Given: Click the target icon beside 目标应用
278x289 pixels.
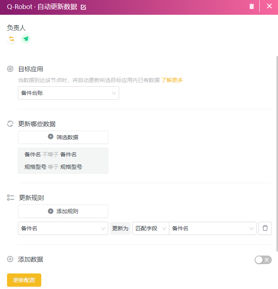Looking at the screenshot, I should pyautogui.click(x=10, y=69).
